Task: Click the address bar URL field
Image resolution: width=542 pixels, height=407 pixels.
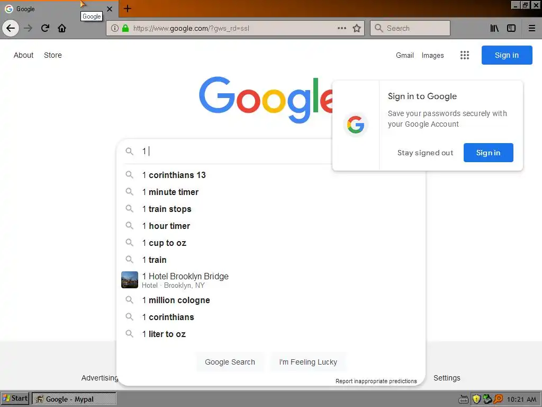Action: pyautogui.click(x=235, y=28)
